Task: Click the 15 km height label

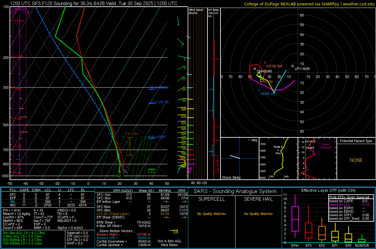Action: pos(19,21)
